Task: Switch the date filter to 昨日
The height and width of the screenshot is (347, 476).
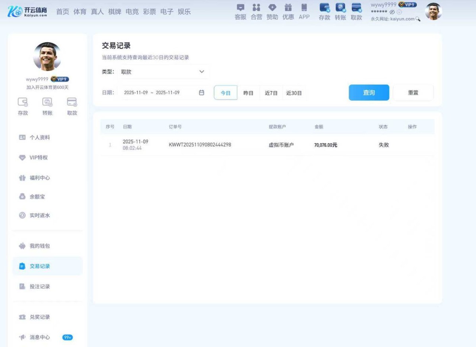Action: 248,92
